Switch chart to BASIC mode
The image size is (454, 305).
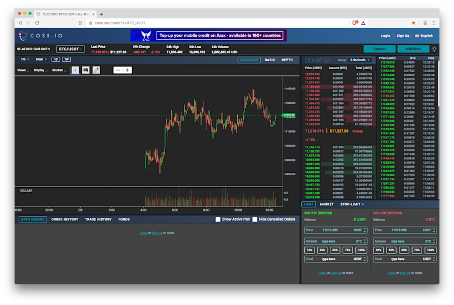point(270,60)
